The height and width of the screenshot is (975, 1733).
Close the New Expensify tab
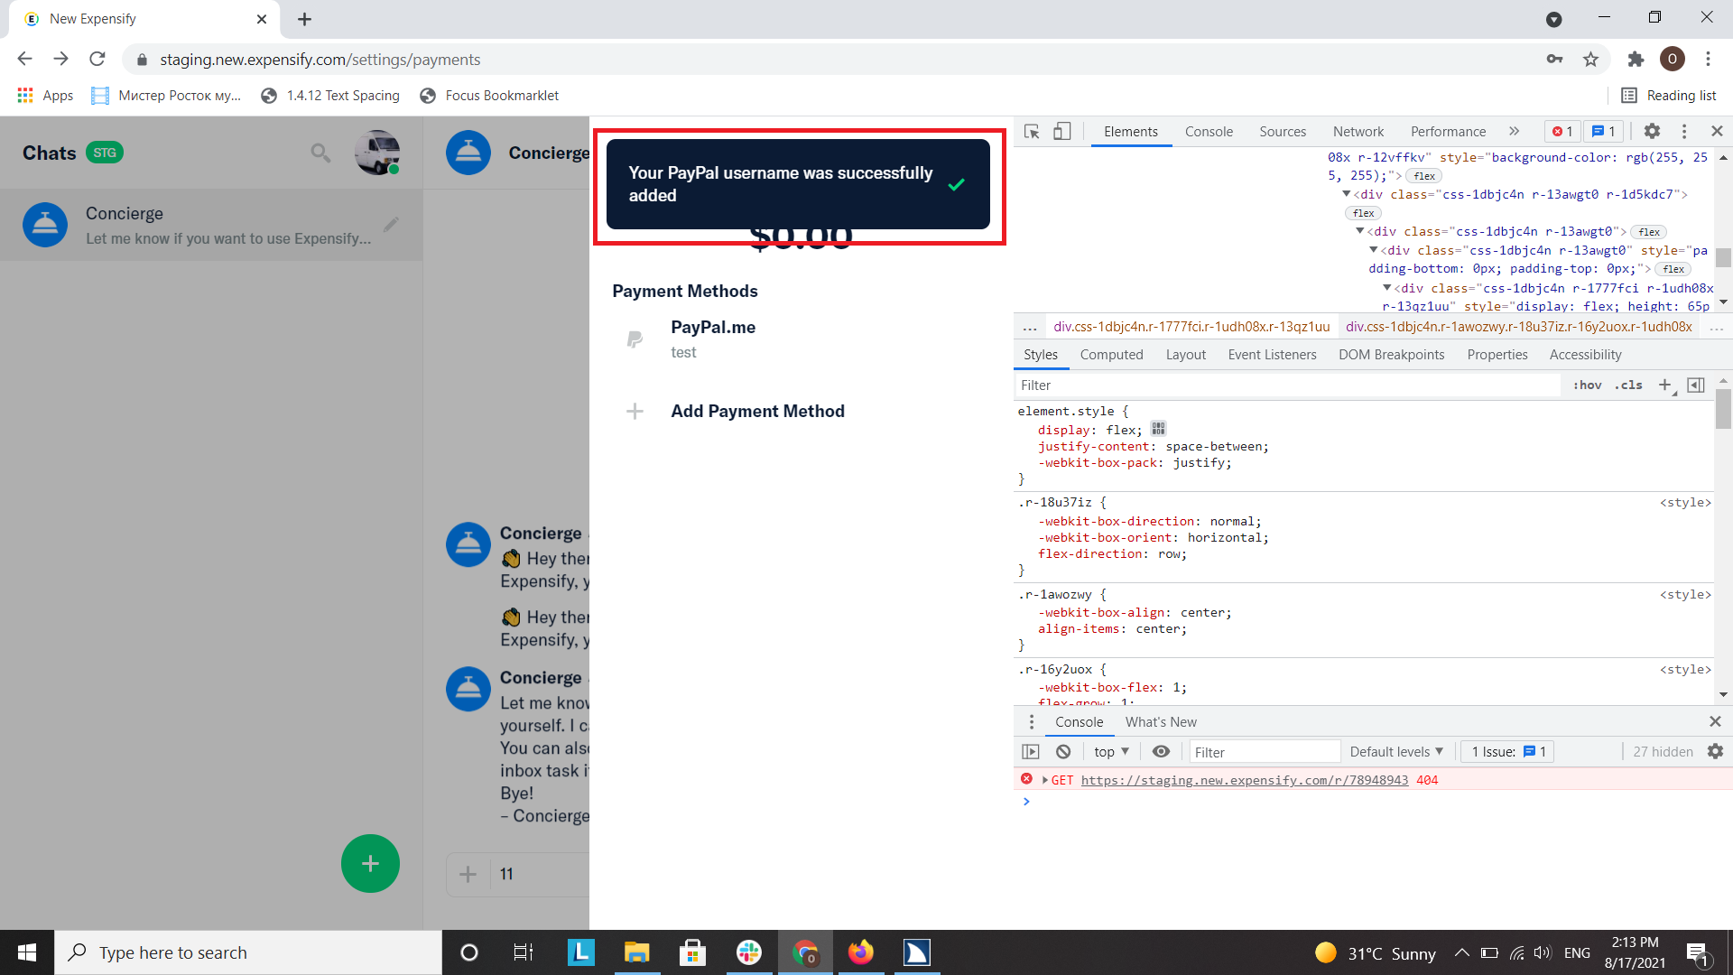click(x=262, y=19)
